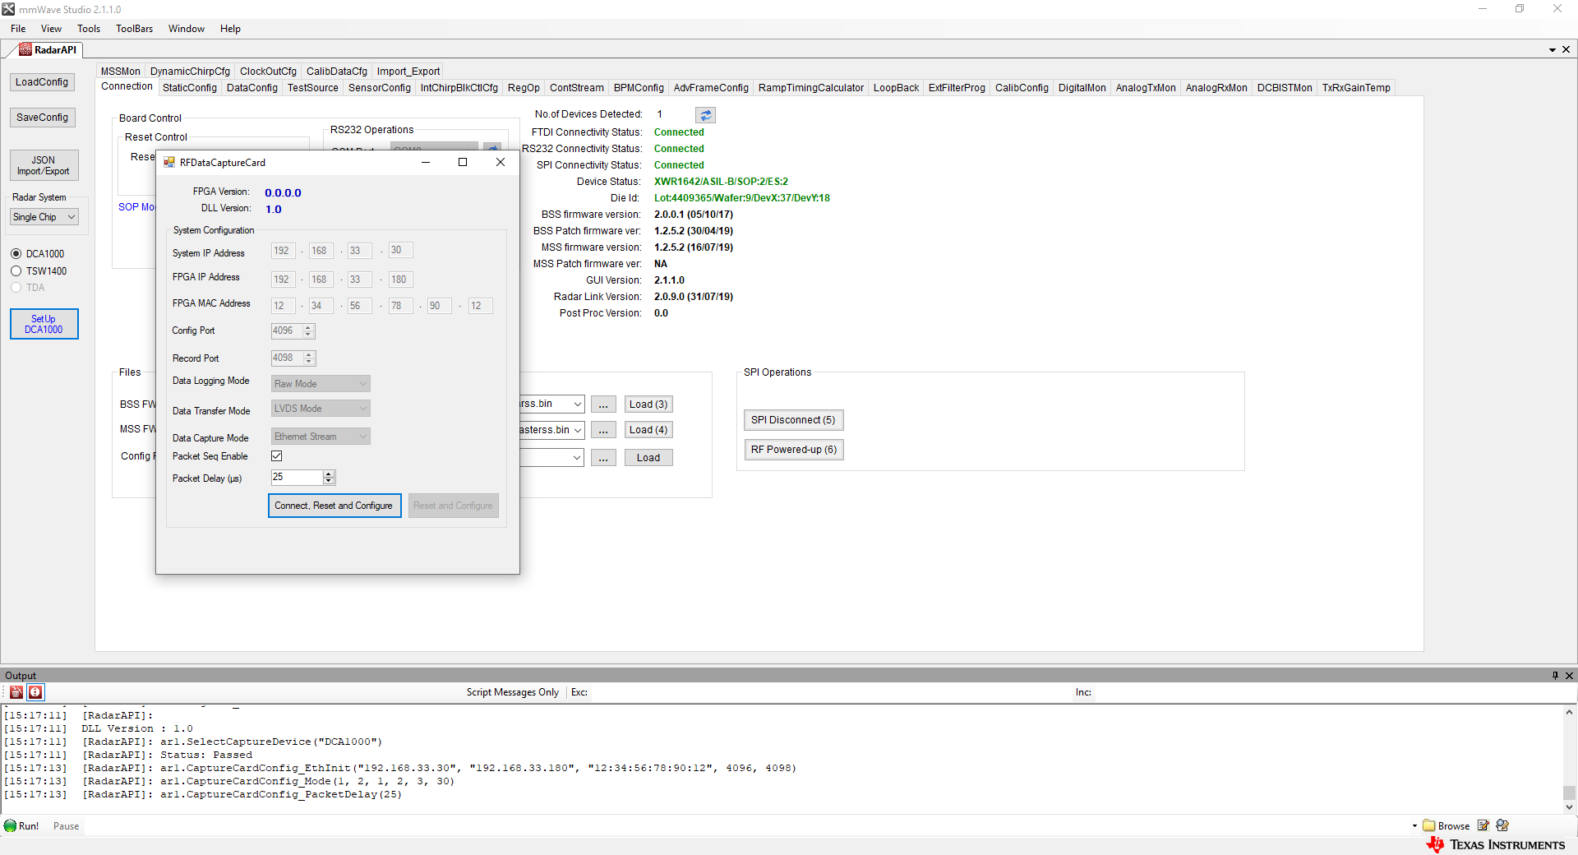
Task: Switch to the SensorConfig tab
Action: pos(380,88)
